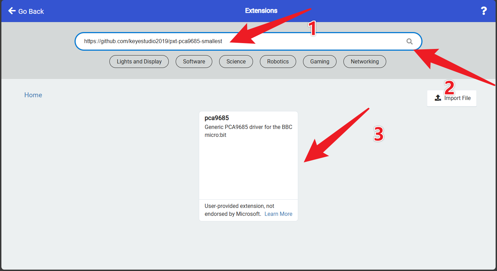The width and height of the screenshot is (497, 271).
Task: Click the magnifier search icon
Action: tap(409, 41)
